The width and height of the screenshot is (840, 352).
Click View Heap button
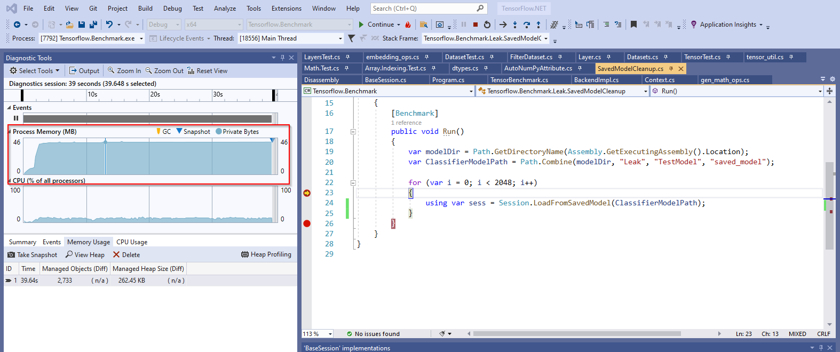(x=85, y=255)
